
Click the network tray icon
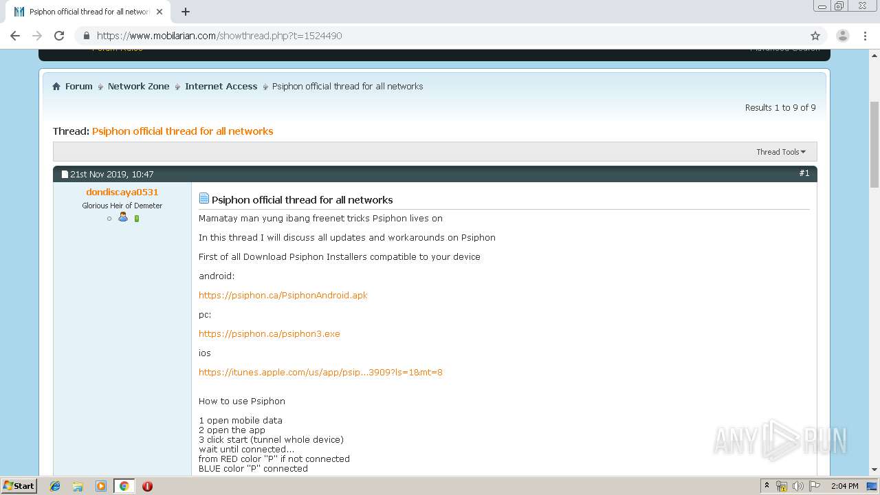(x=782, y=486)
